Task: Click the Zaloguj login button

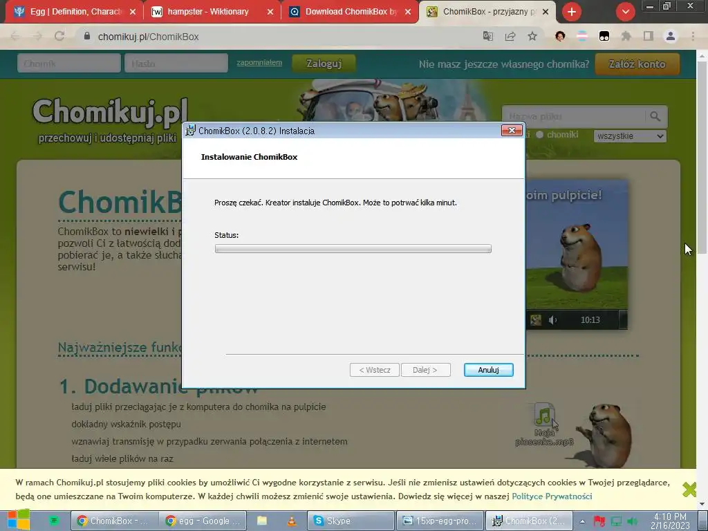Action: coord(324,64)
